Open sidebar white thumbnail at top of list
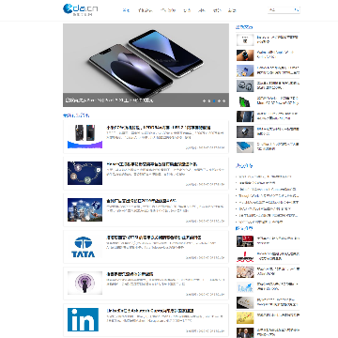This screenshot has height=338, width=338. tap(245, 39)
